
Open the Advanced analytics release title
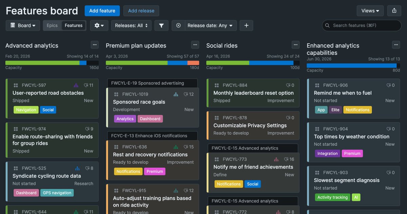[32, 46]
